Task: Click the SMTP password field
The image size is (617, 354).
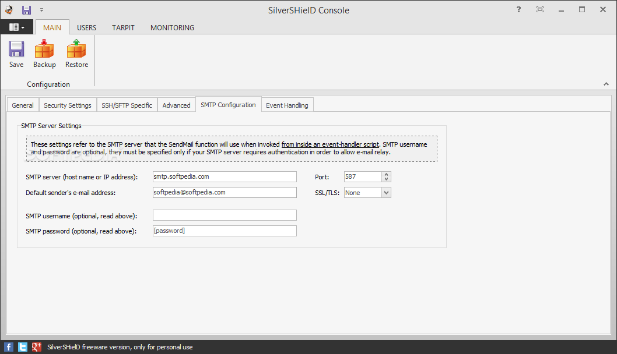Action: coord(225,231)
